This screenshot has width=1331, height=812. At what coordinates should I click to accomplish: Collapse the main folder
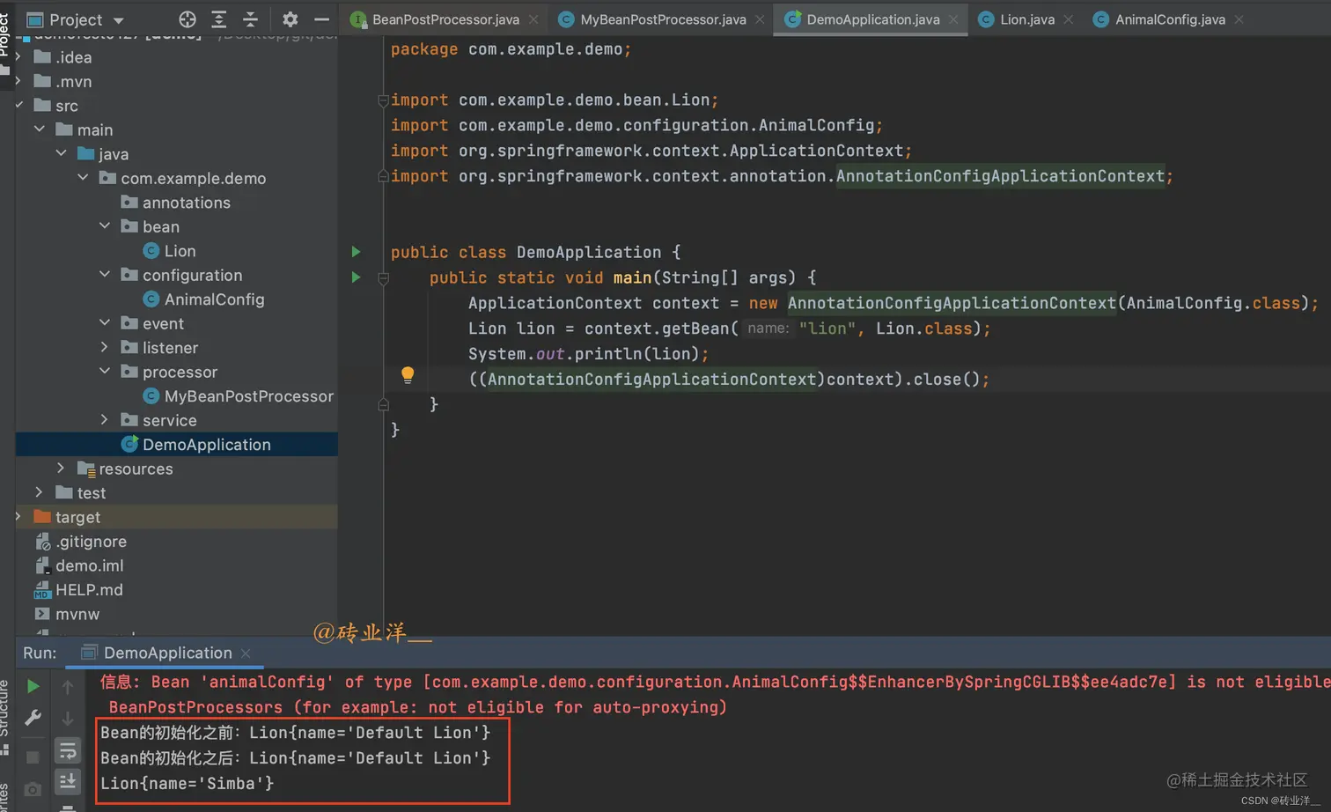pos(40,129)
